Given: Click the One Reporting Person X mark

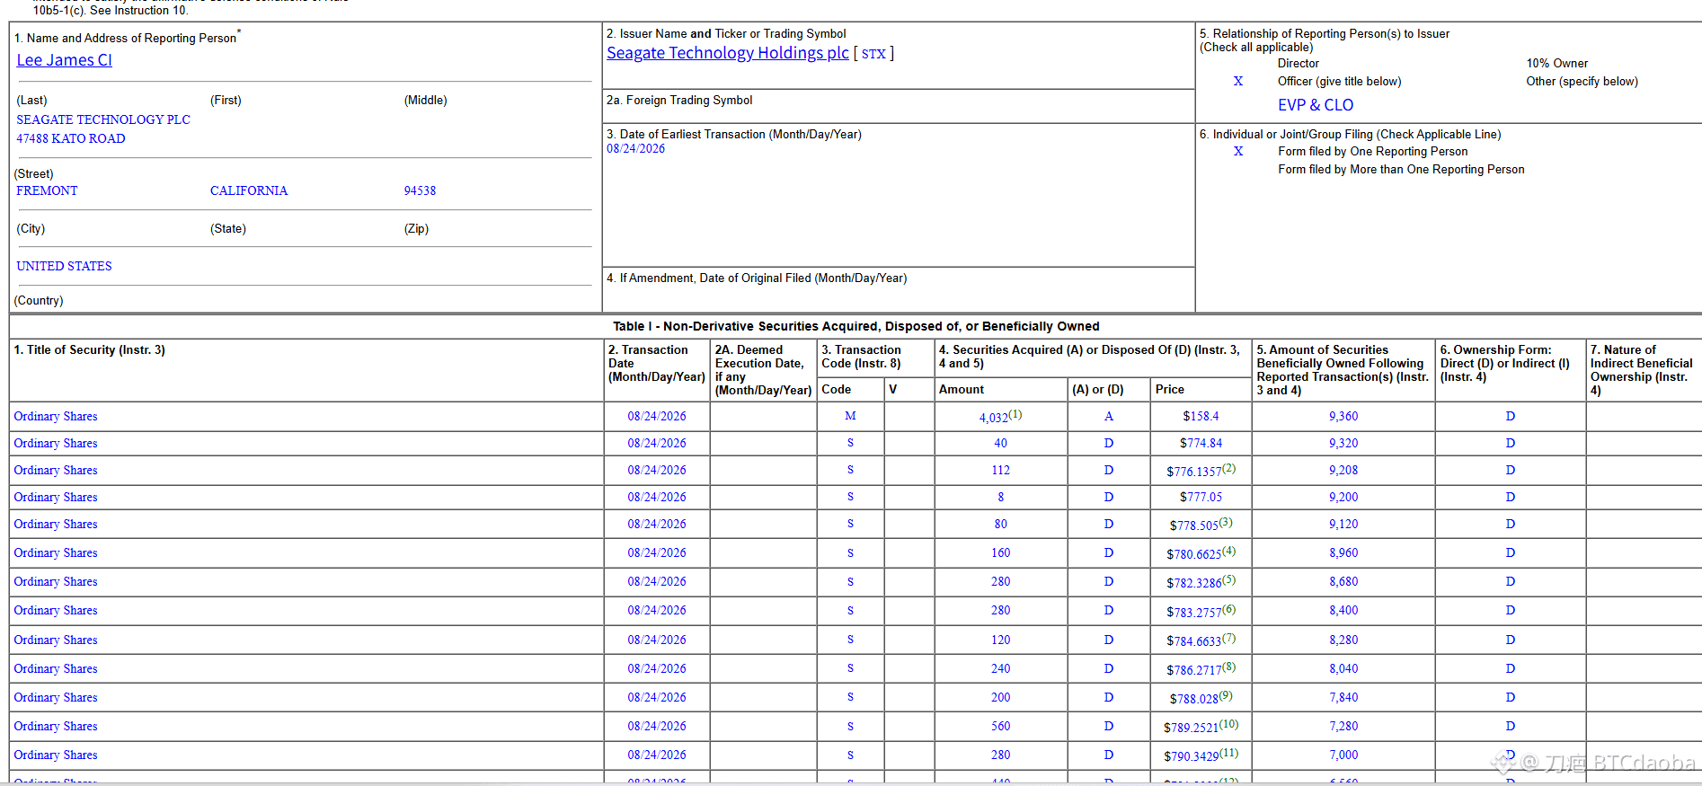Looking at the screenshot, I should point(1238,151).
